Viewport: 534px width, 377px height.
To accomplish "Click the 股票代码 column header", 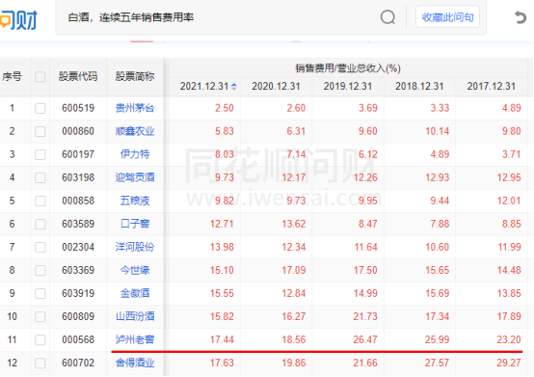I will point(78,76).
